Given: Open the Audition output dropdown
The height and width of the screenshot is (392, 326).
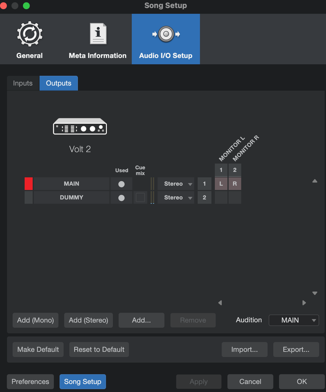Looking at the screenshot, I should pos(294,320).
